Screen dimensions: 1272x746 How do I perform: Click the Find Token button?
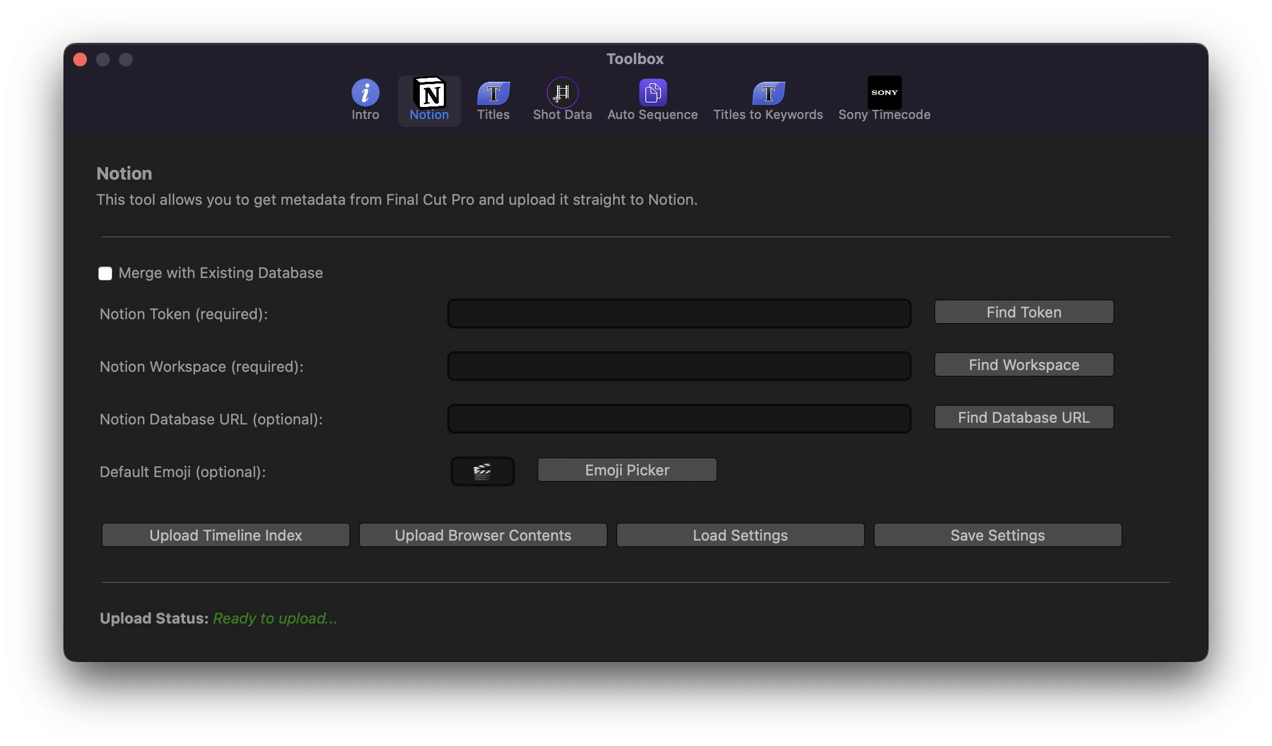point(1024,312)
